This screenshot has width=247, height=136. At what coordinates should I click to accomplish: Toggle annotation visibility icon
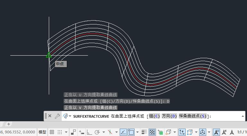click(216, 132)
